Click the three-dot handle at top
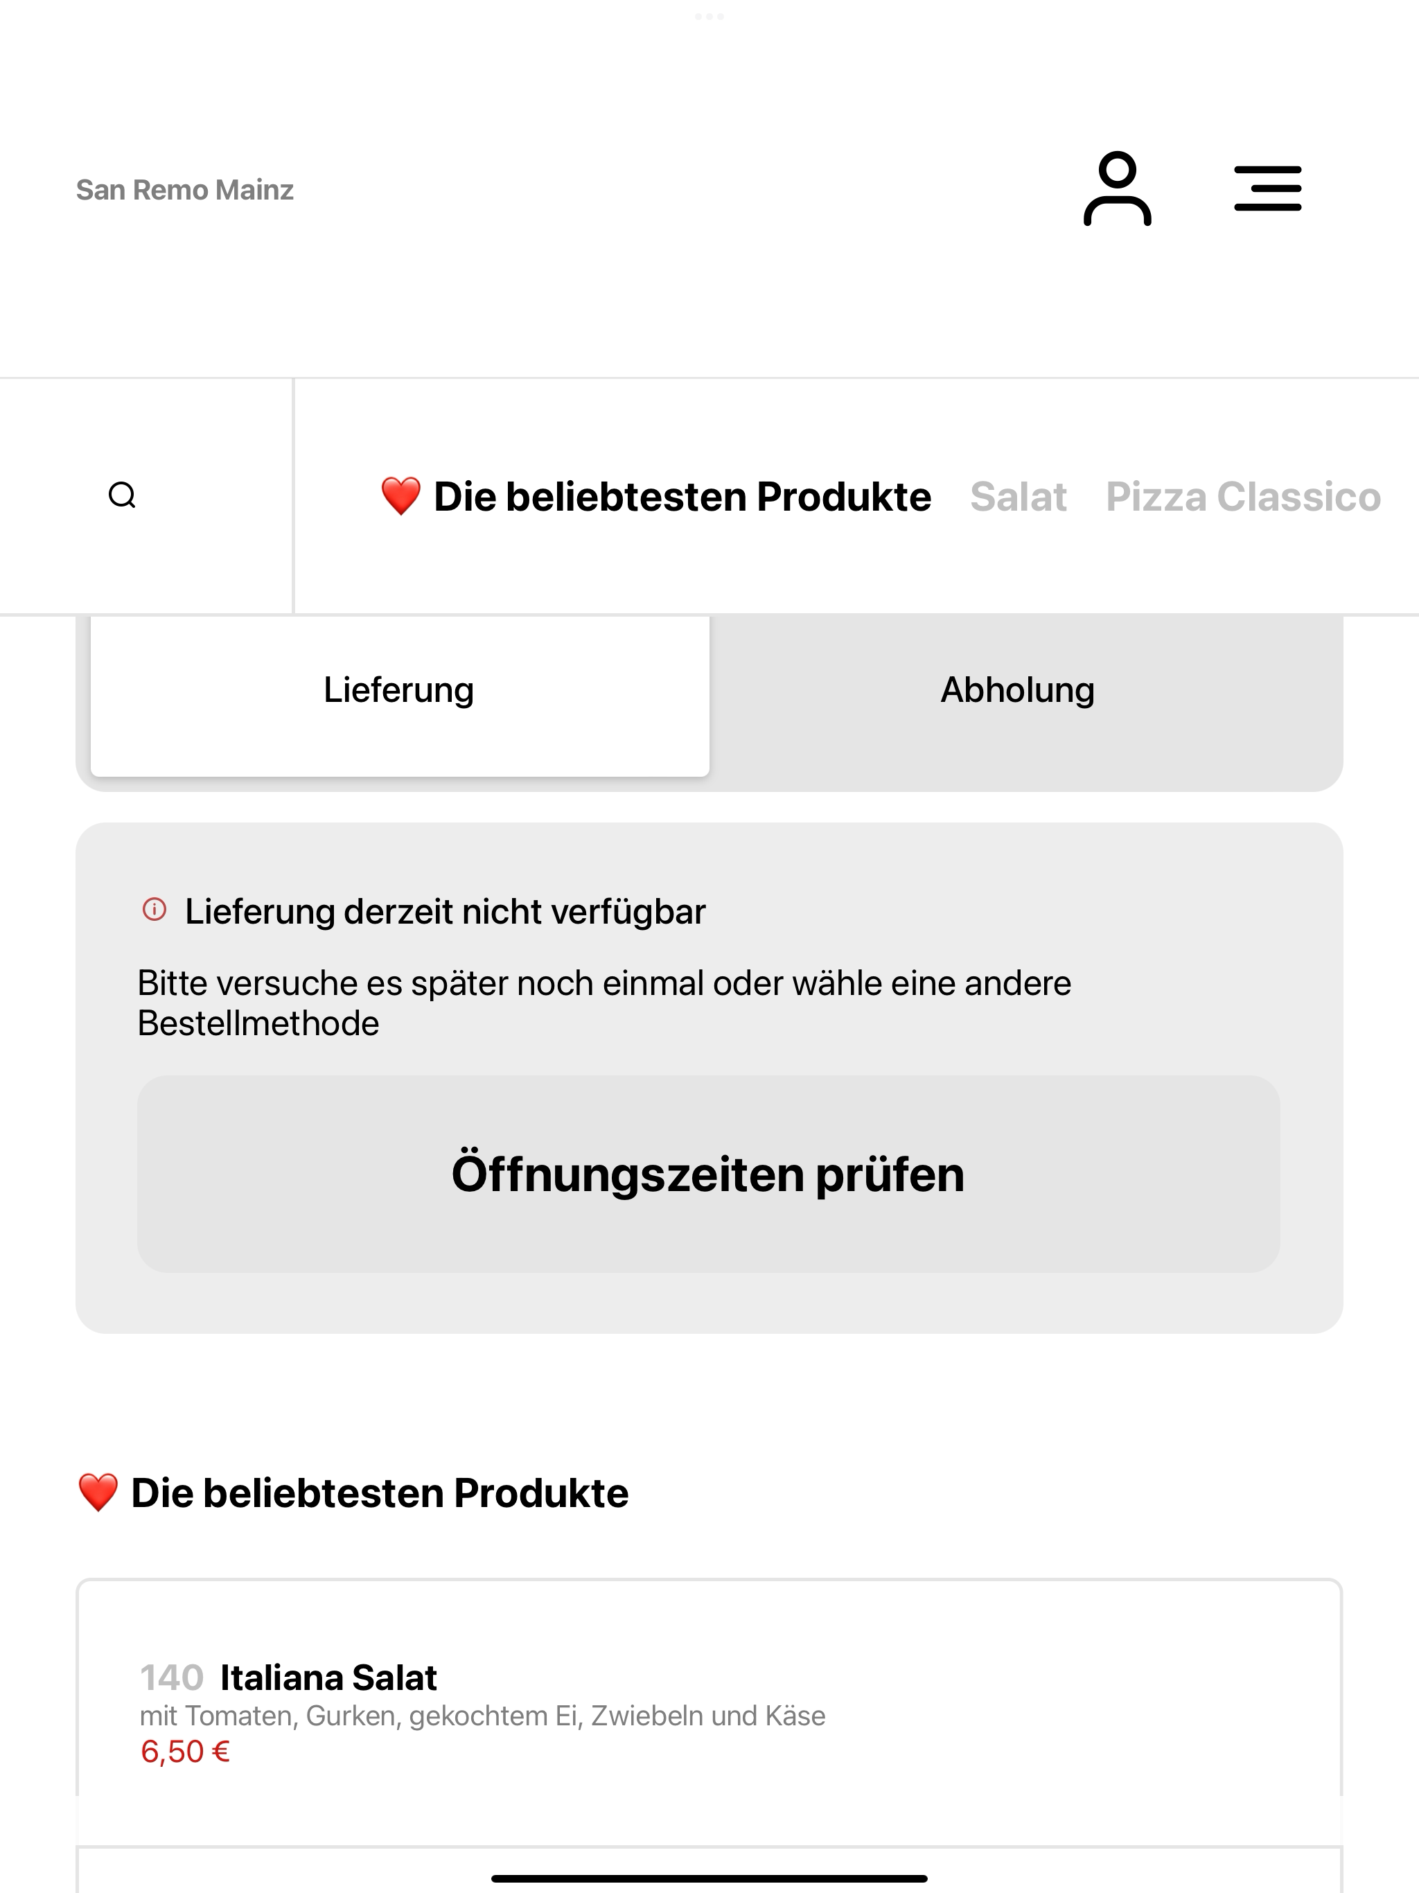1419x1893 pixels. (x=709, y=16)
